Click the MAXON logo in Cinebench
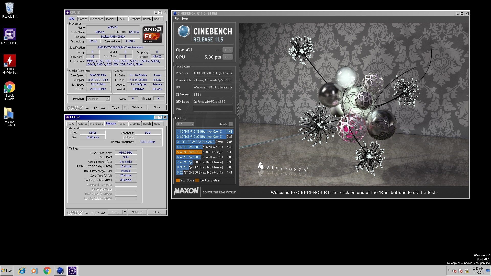The height and width of the screenshot is (276, 491). (x=186, y=191)
